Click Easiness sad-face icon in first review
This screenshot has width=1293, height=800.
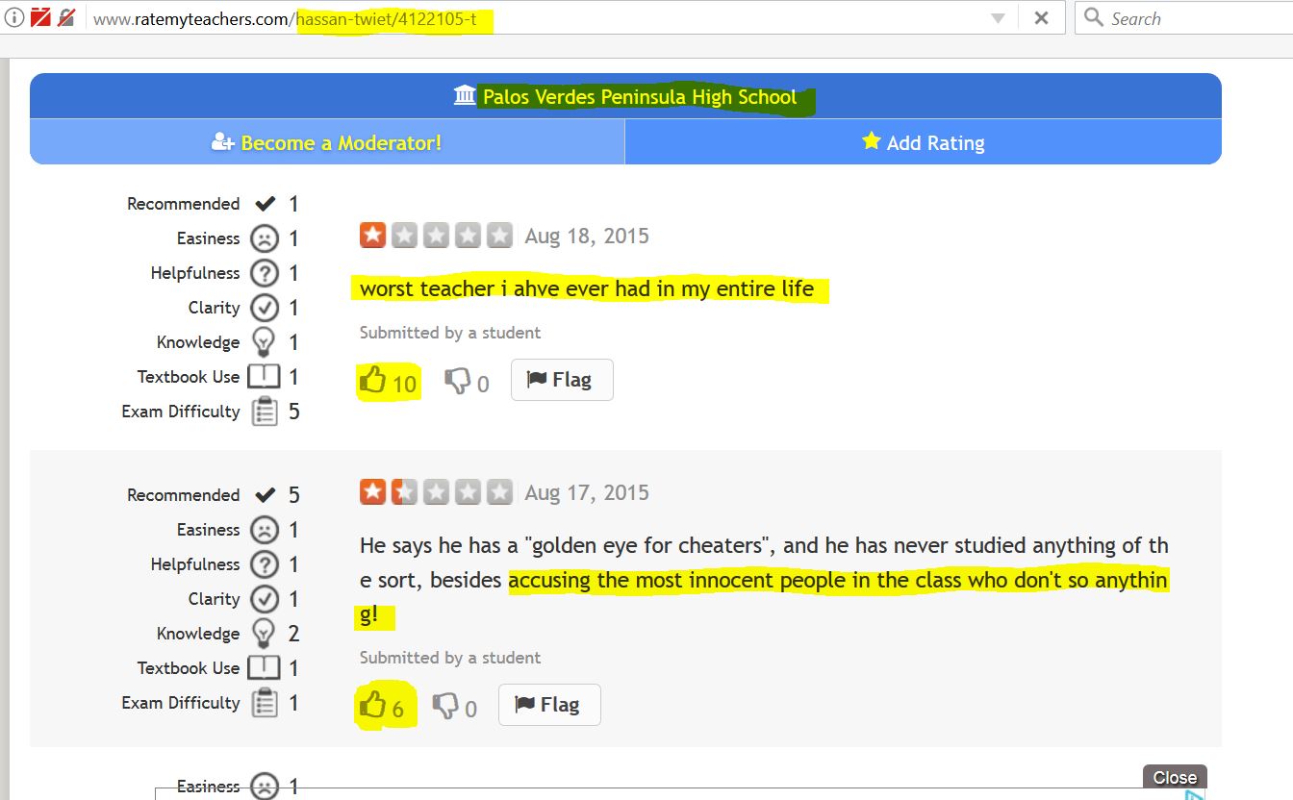point(264,238)
